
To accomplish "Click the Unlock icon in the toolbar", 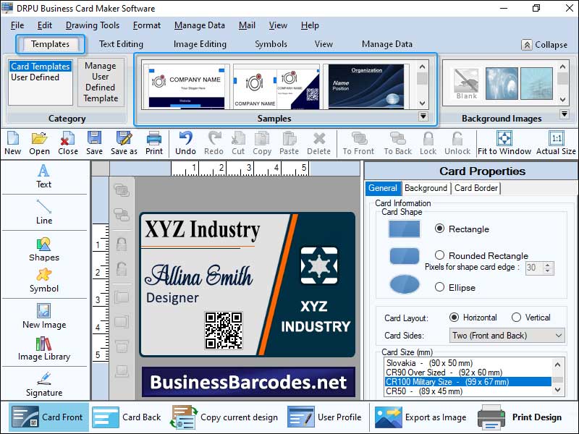I will click(x=457, y=142).
